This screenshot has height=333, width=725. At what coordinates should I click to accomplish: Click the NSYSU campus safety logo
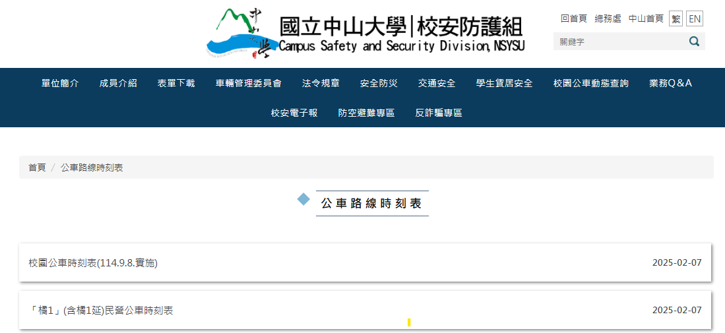point(365,32)
